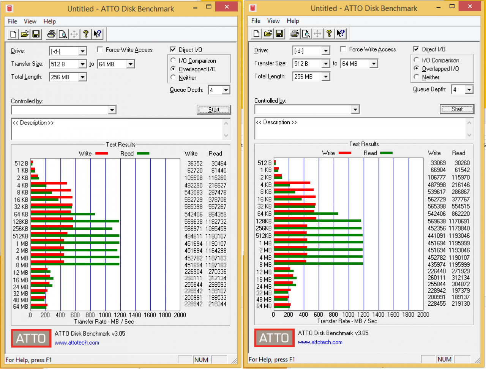Open File menu in left window
The image size is (486, 369).
(13, 21)
